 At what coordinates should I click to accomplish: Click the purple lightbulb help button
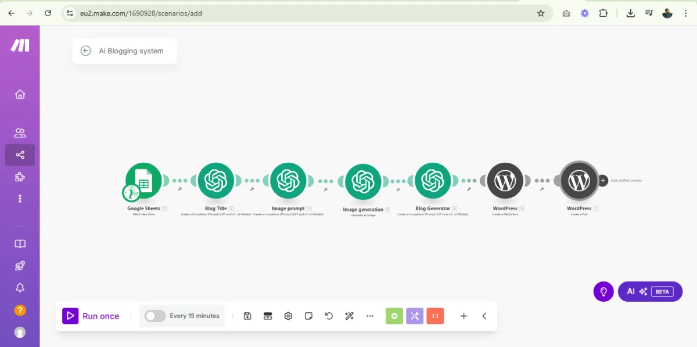(603, 291)
